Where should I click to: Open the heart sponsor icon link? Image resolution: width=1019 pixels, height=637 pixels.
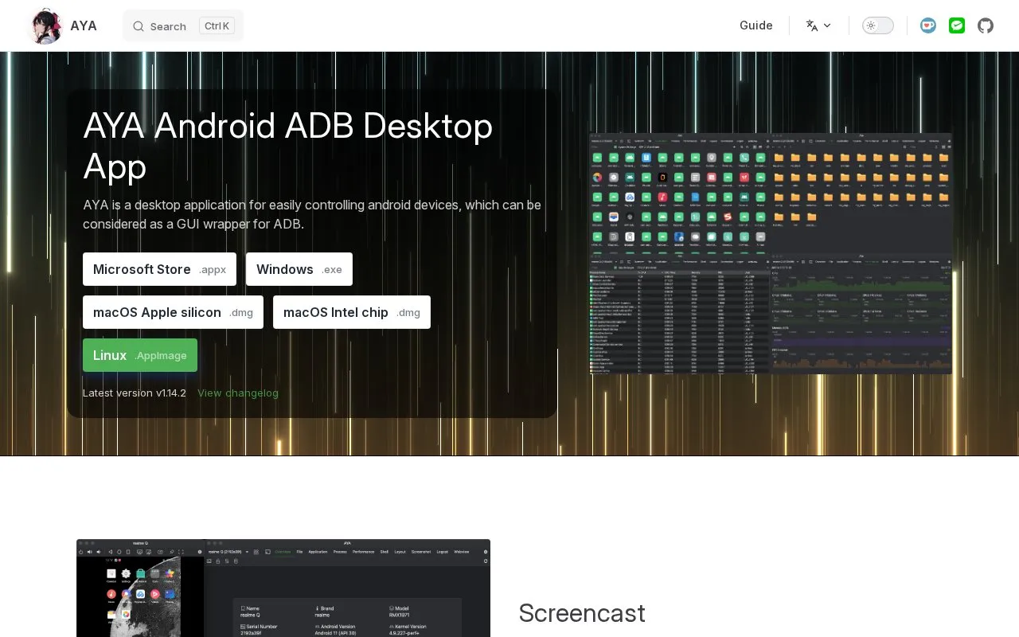pos(928,25)
